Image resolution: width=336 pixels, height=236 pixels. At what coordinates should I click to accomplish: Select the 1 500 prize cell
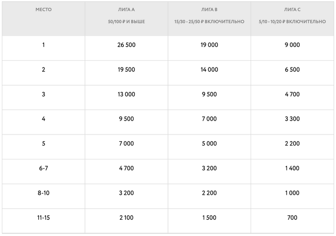[x=209, y=218]
